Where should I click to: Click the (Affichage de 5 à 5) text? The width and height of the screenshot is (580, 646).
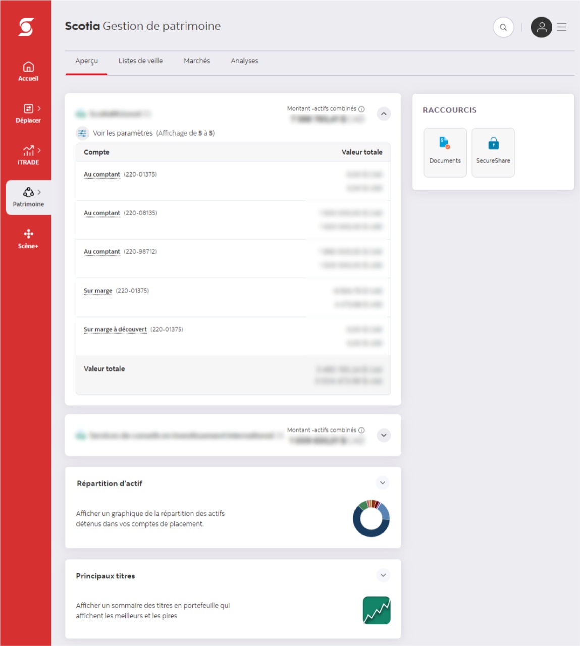tap(185, 133)
